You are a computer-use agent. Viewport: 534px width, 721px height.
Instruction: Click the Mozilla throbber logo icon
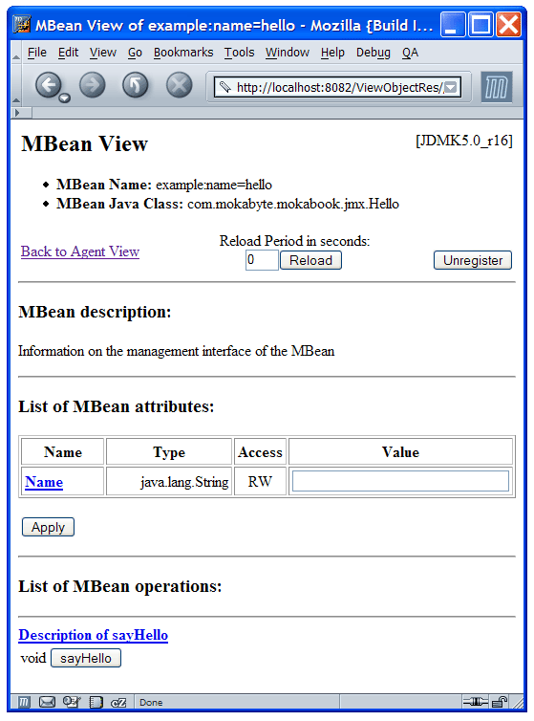click(x=497, y=87)
